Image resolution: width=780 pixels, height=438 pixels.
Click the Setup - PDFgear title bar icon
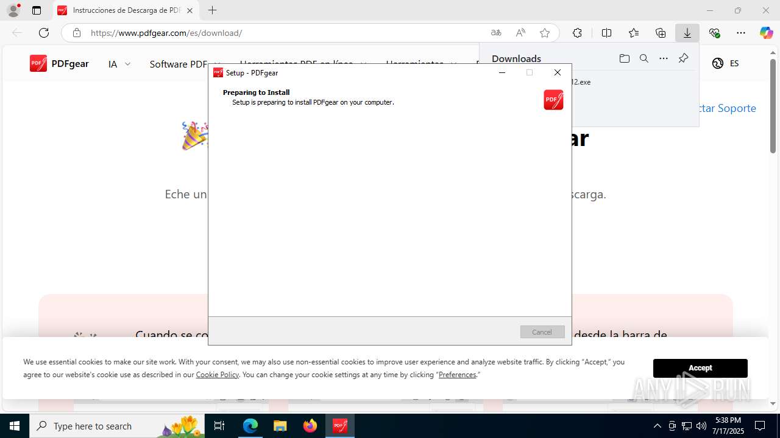click(218, 72)
